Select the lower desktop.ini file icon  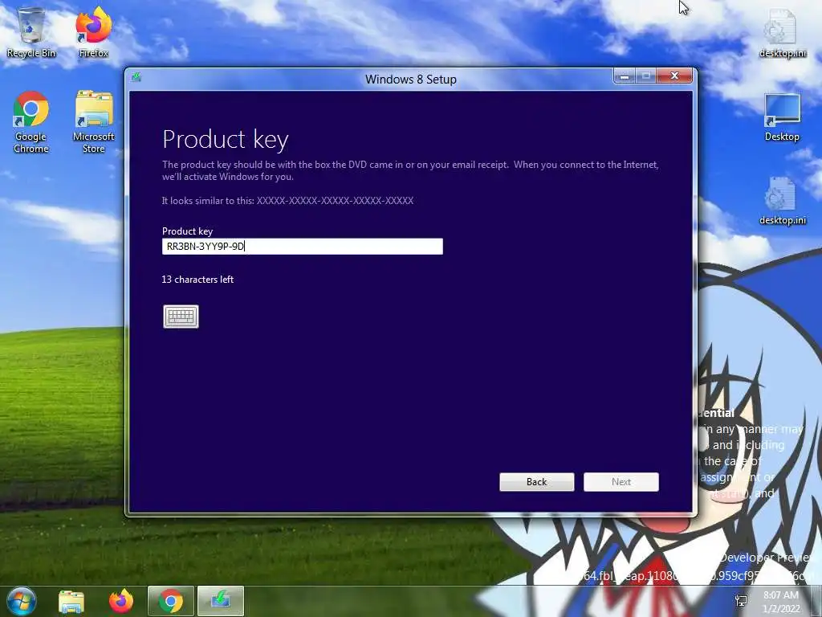click(782, 201)
